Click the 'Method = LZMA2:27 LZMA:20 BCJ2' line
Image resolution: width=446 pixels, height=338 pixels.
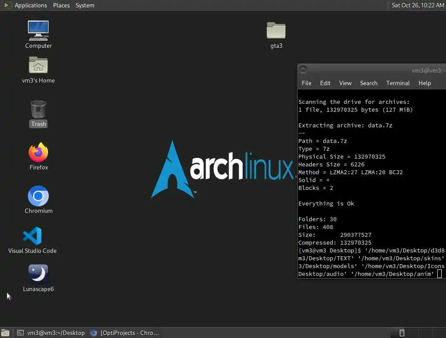click(351, 172)
